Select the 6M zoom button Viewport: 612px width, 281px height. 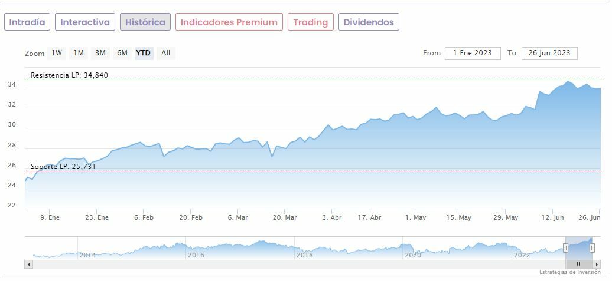(x=122, y=53)
